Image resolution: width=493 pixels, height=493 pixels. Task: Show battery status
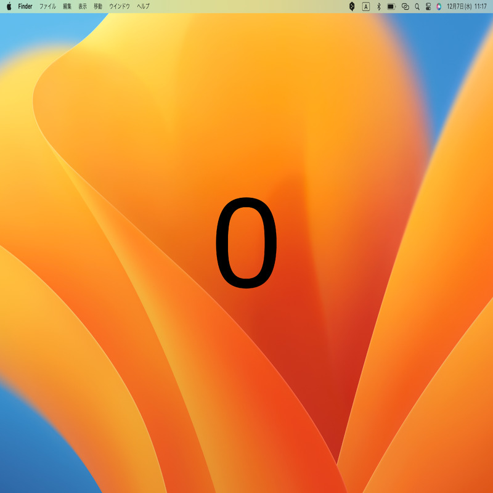391,7
